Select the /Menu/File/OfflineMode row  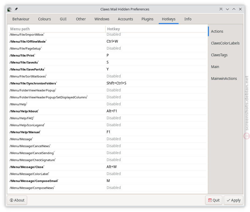point(108,42)
